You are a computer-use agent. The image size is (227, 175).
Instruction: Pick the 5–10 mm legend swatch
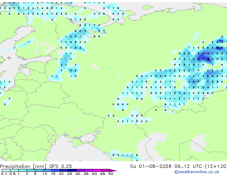39,170
